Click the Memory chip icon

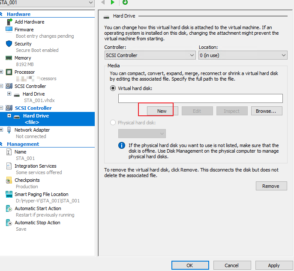click(9, 58)
